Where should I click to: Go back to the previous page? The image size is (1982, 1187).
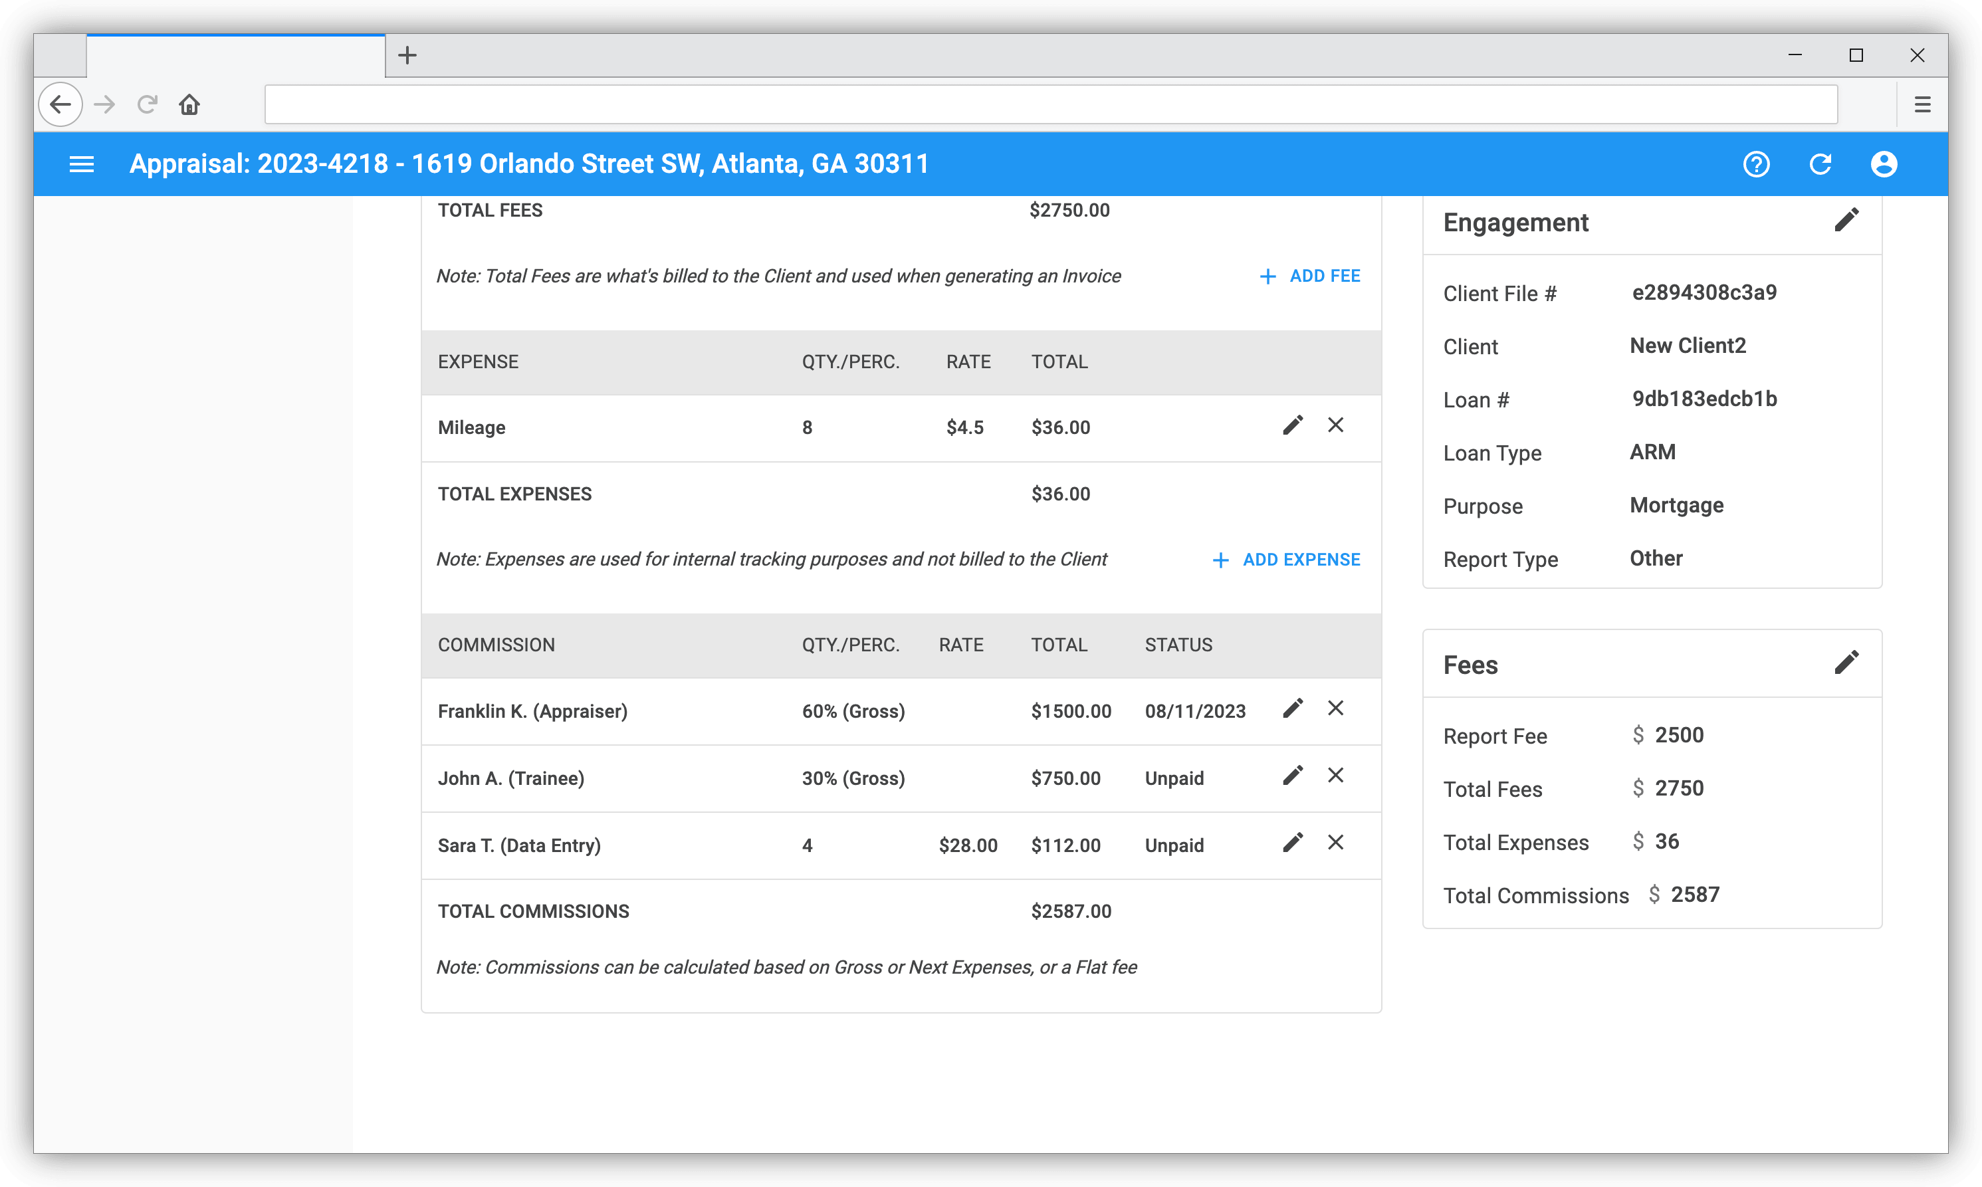(60, 105)
